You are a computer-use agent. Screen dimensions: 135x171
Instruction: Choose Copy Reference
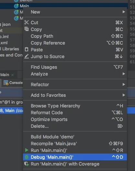coord(75,43)
